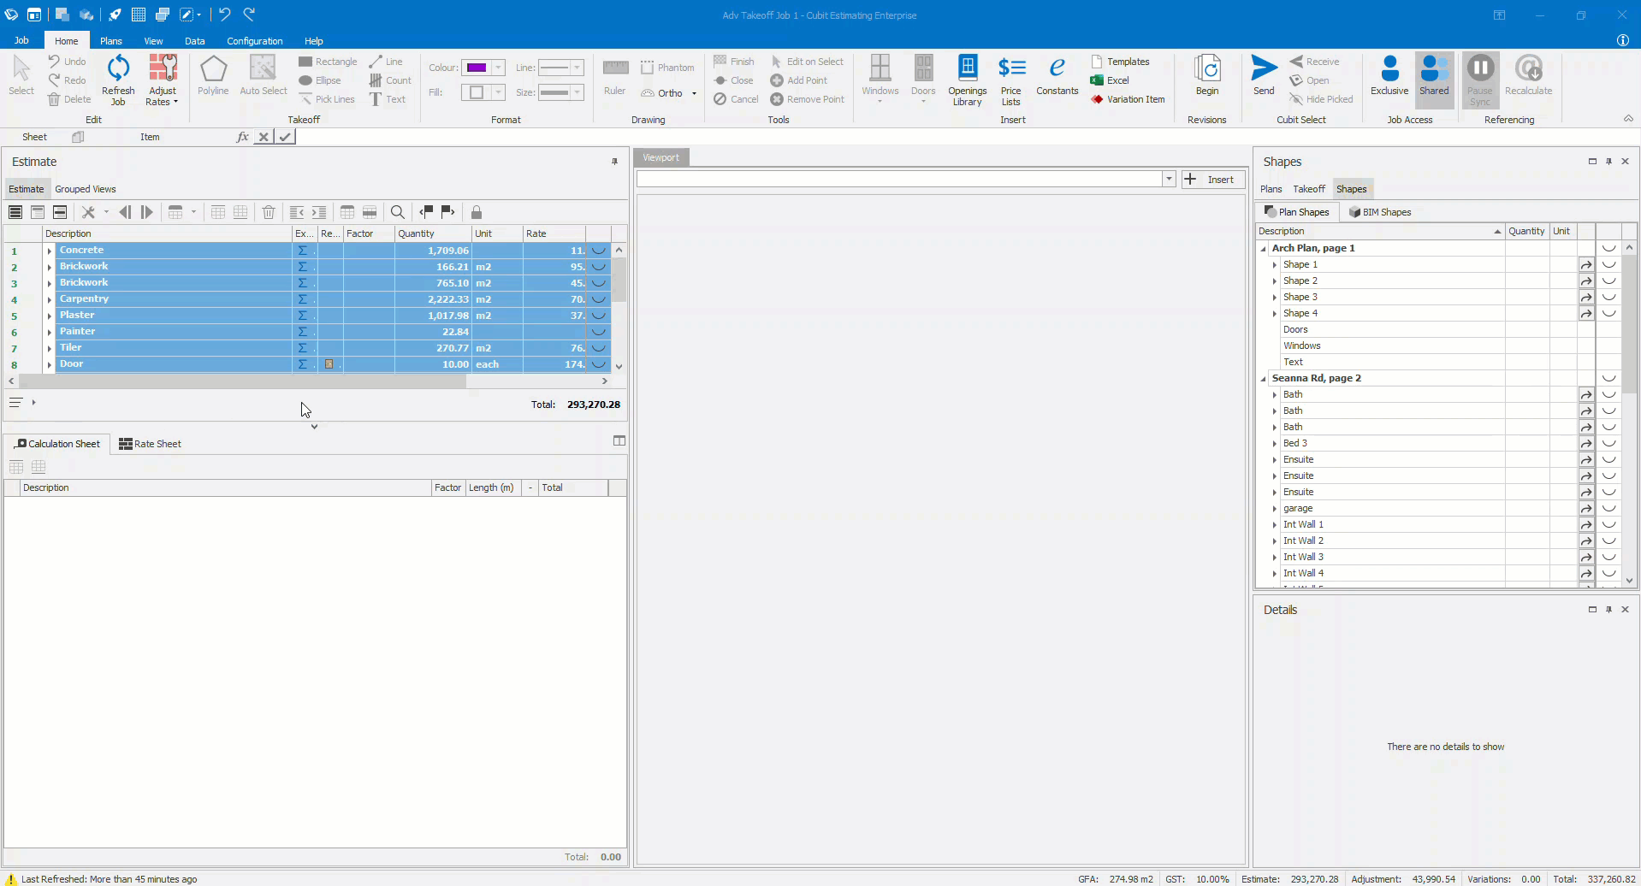This screenshot has height=886, width=1641.
Task: Open the Takeoff tab in Shapes panel
Action: point(1309,189)
